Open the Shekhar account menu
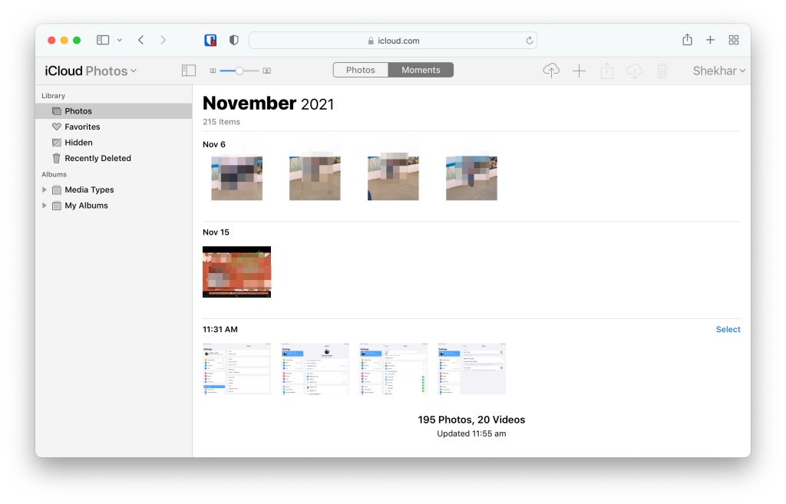The width and height of the screenshot is (786, 504). coord(718,71)
